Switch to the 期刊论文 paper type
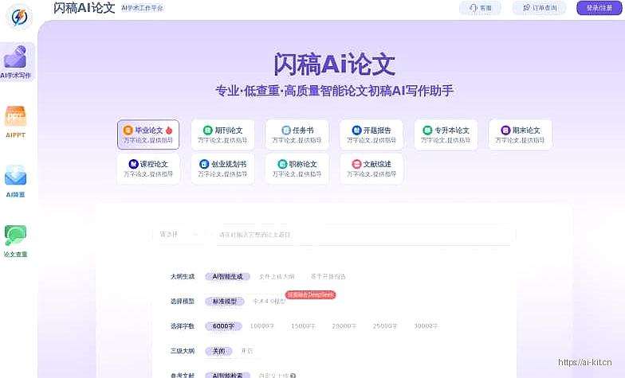 click(222, 135)
